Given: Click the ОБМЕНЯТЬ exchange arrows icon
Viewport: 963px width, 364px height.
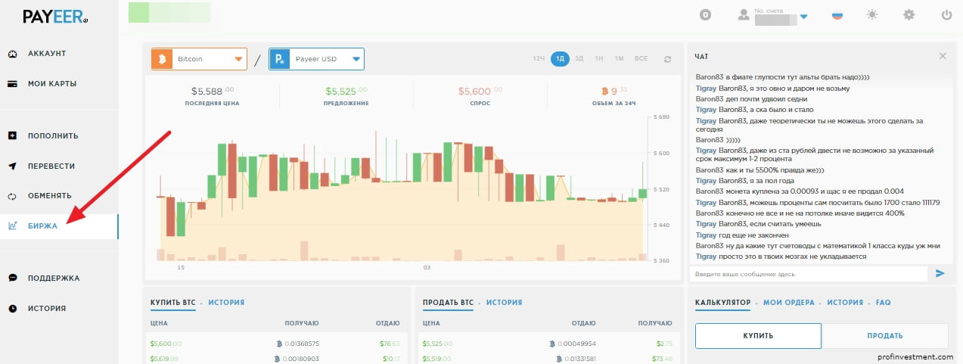Looking at the screenshot, I should (12, 196).
